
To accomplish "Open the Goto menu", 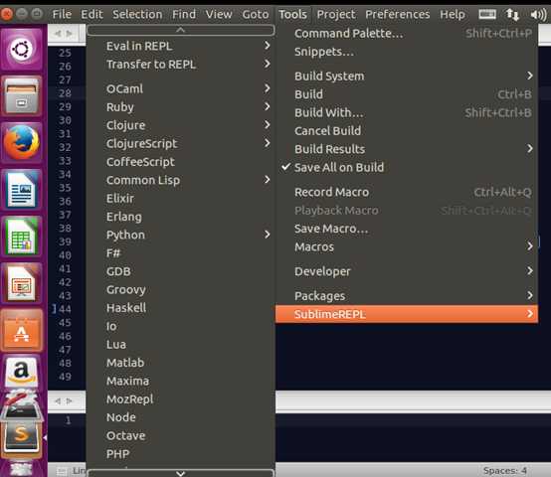I will [x=256, y=14].
